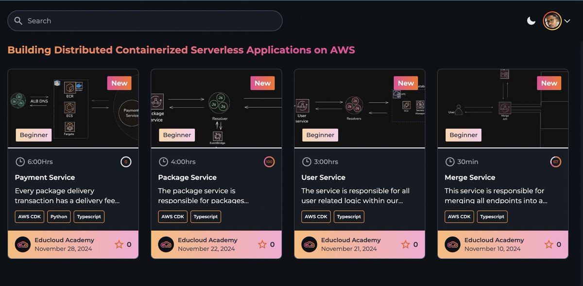Click the New badge on Package Service
The image size is (583, 286).
coord(262,83)
